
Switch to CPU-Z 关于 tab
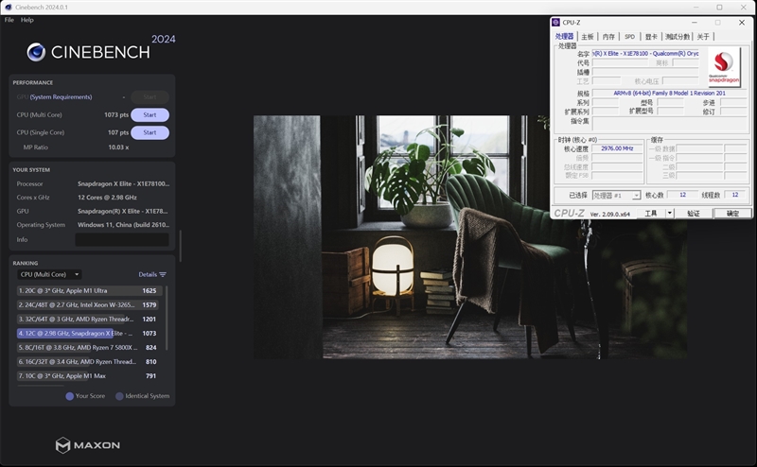tap(703, 37)
